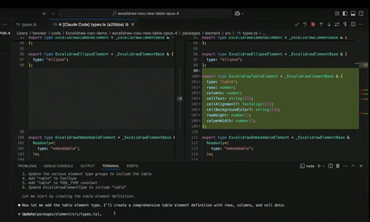Screen dimensions: 370x222
Task: Open the new terminal launch profile dropdown
Action: 324,166
